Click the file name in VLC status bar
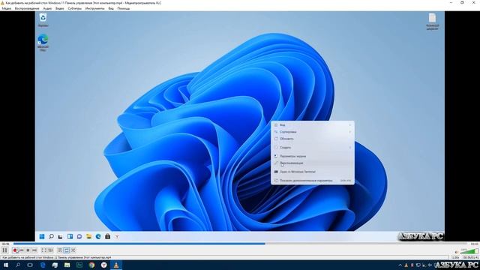The image size is (480, 270). 57,258
